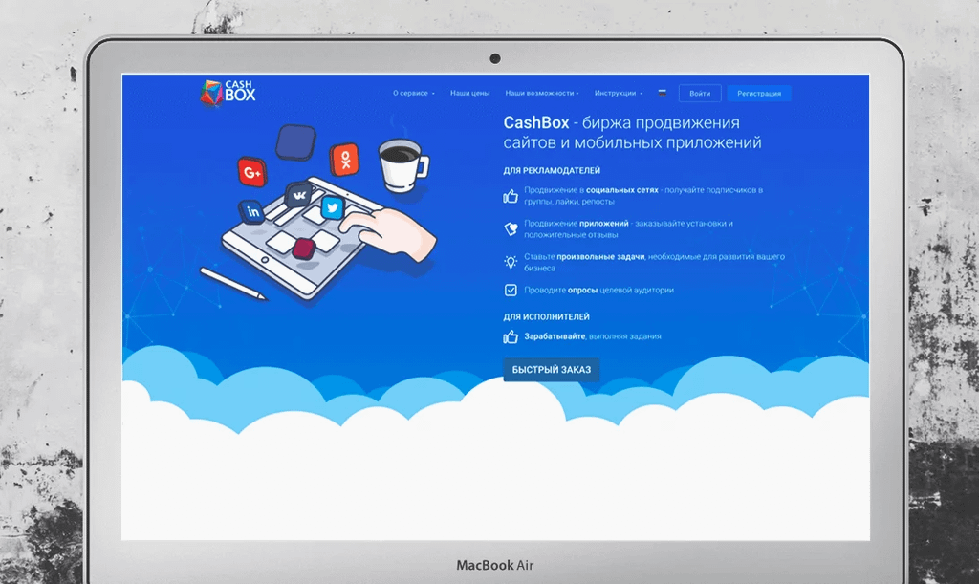This screenshot has height=584, width=979.
Task: Click the Войти login button
Action: pos(700,93)
